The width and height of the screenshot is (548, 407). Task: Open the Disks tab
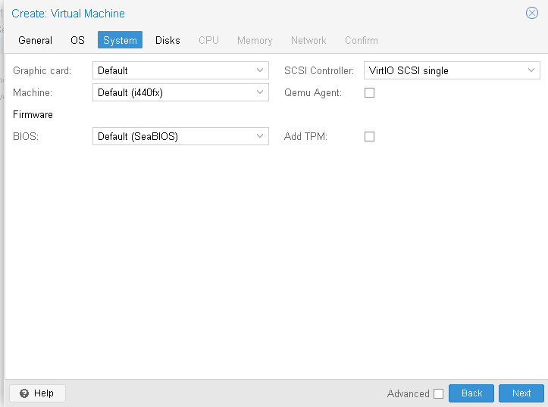click(x=168, y=40)
